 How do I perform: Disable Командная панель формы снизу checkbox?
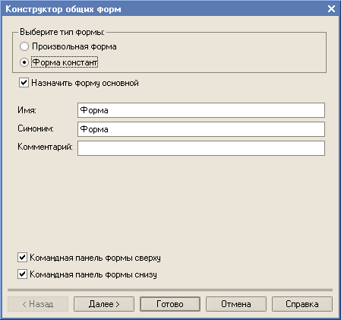coord(22,274)
